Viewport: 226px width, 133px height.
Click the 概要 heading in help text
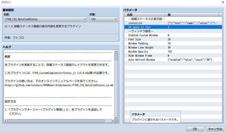coord(7,57)
